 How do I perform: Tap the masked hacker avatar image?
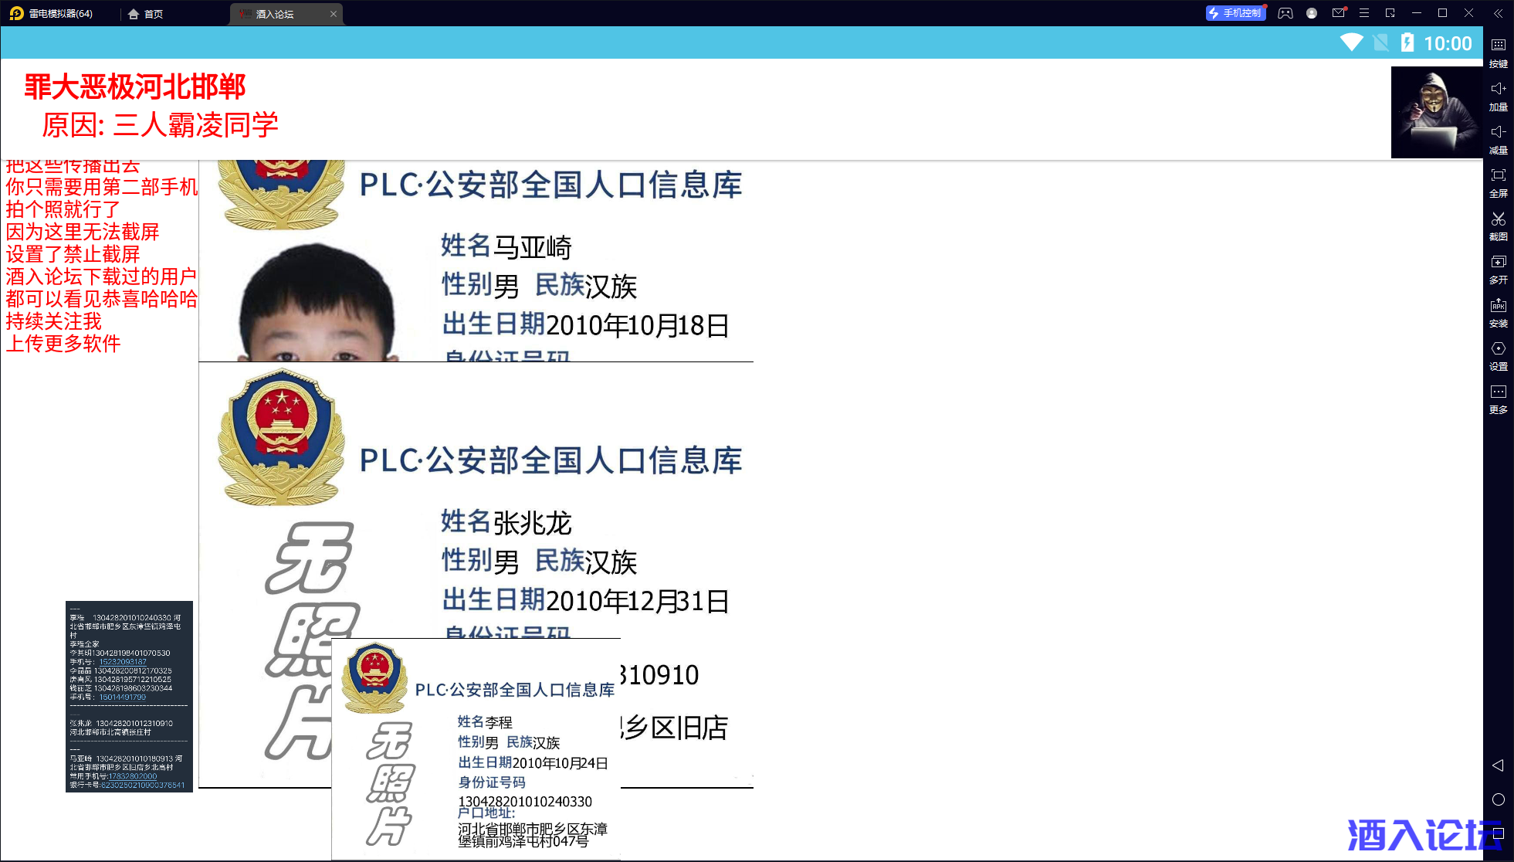click(1437, 112)
